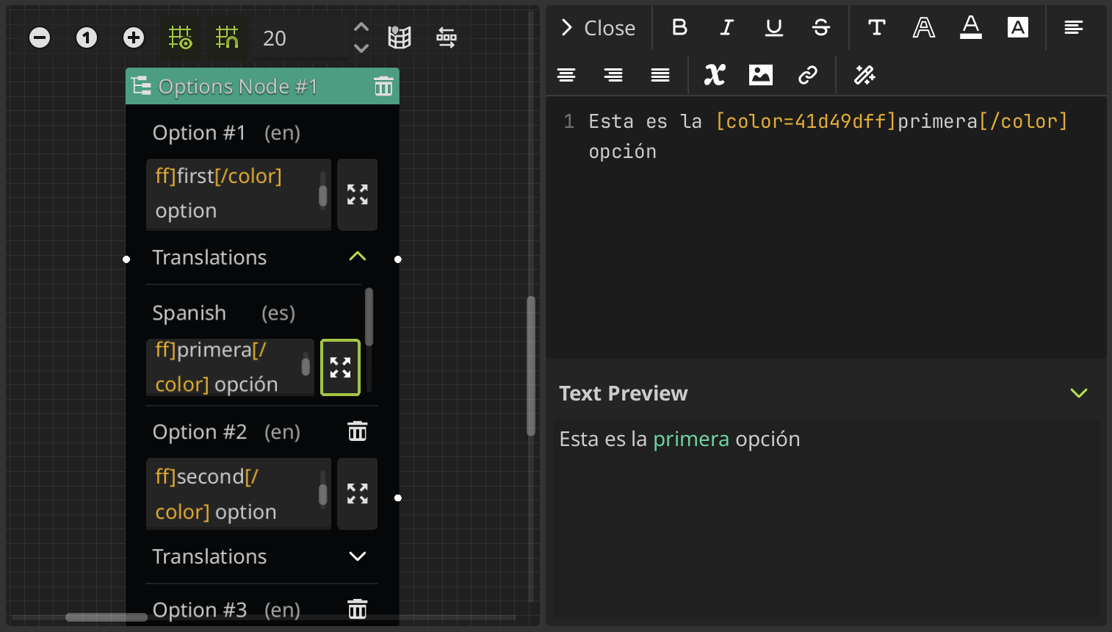The height and width of the screenshot is (632, 1112).
Task: Apply italic formatting
Action: 726,28
